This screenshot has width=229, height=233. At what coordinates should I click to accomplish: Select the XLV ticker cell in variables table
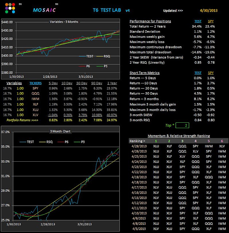(x=35, y=115)
